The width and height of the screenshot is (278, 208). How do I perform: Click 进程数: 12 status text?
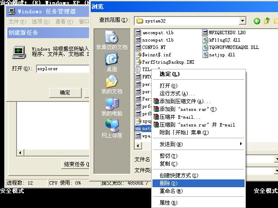(20, 183)
